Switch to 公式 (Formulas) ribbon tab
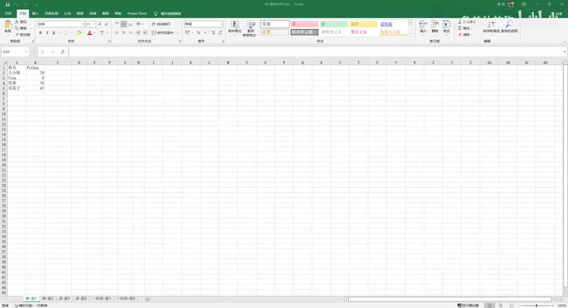The height and width of the screenshot is (308, 568). coord(67,13)
